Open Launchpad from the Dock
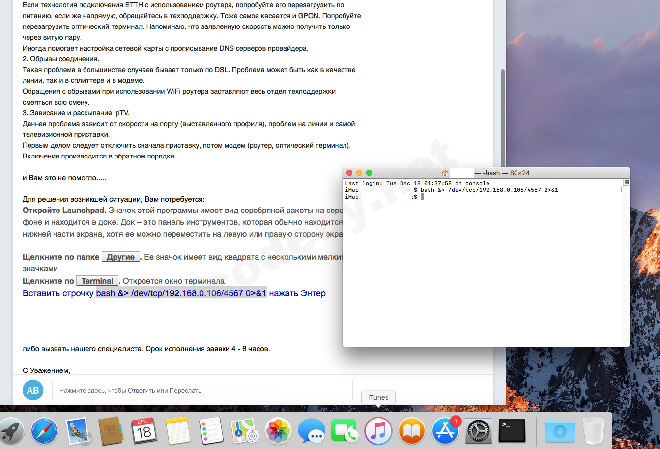The height and width of the screenshot is (449, 660). point(11,431)
